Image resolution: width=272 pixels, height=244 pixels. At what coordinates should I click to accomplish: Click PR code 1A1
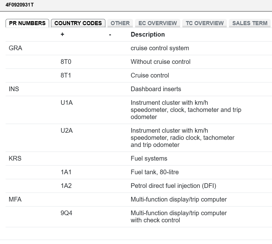66,172
